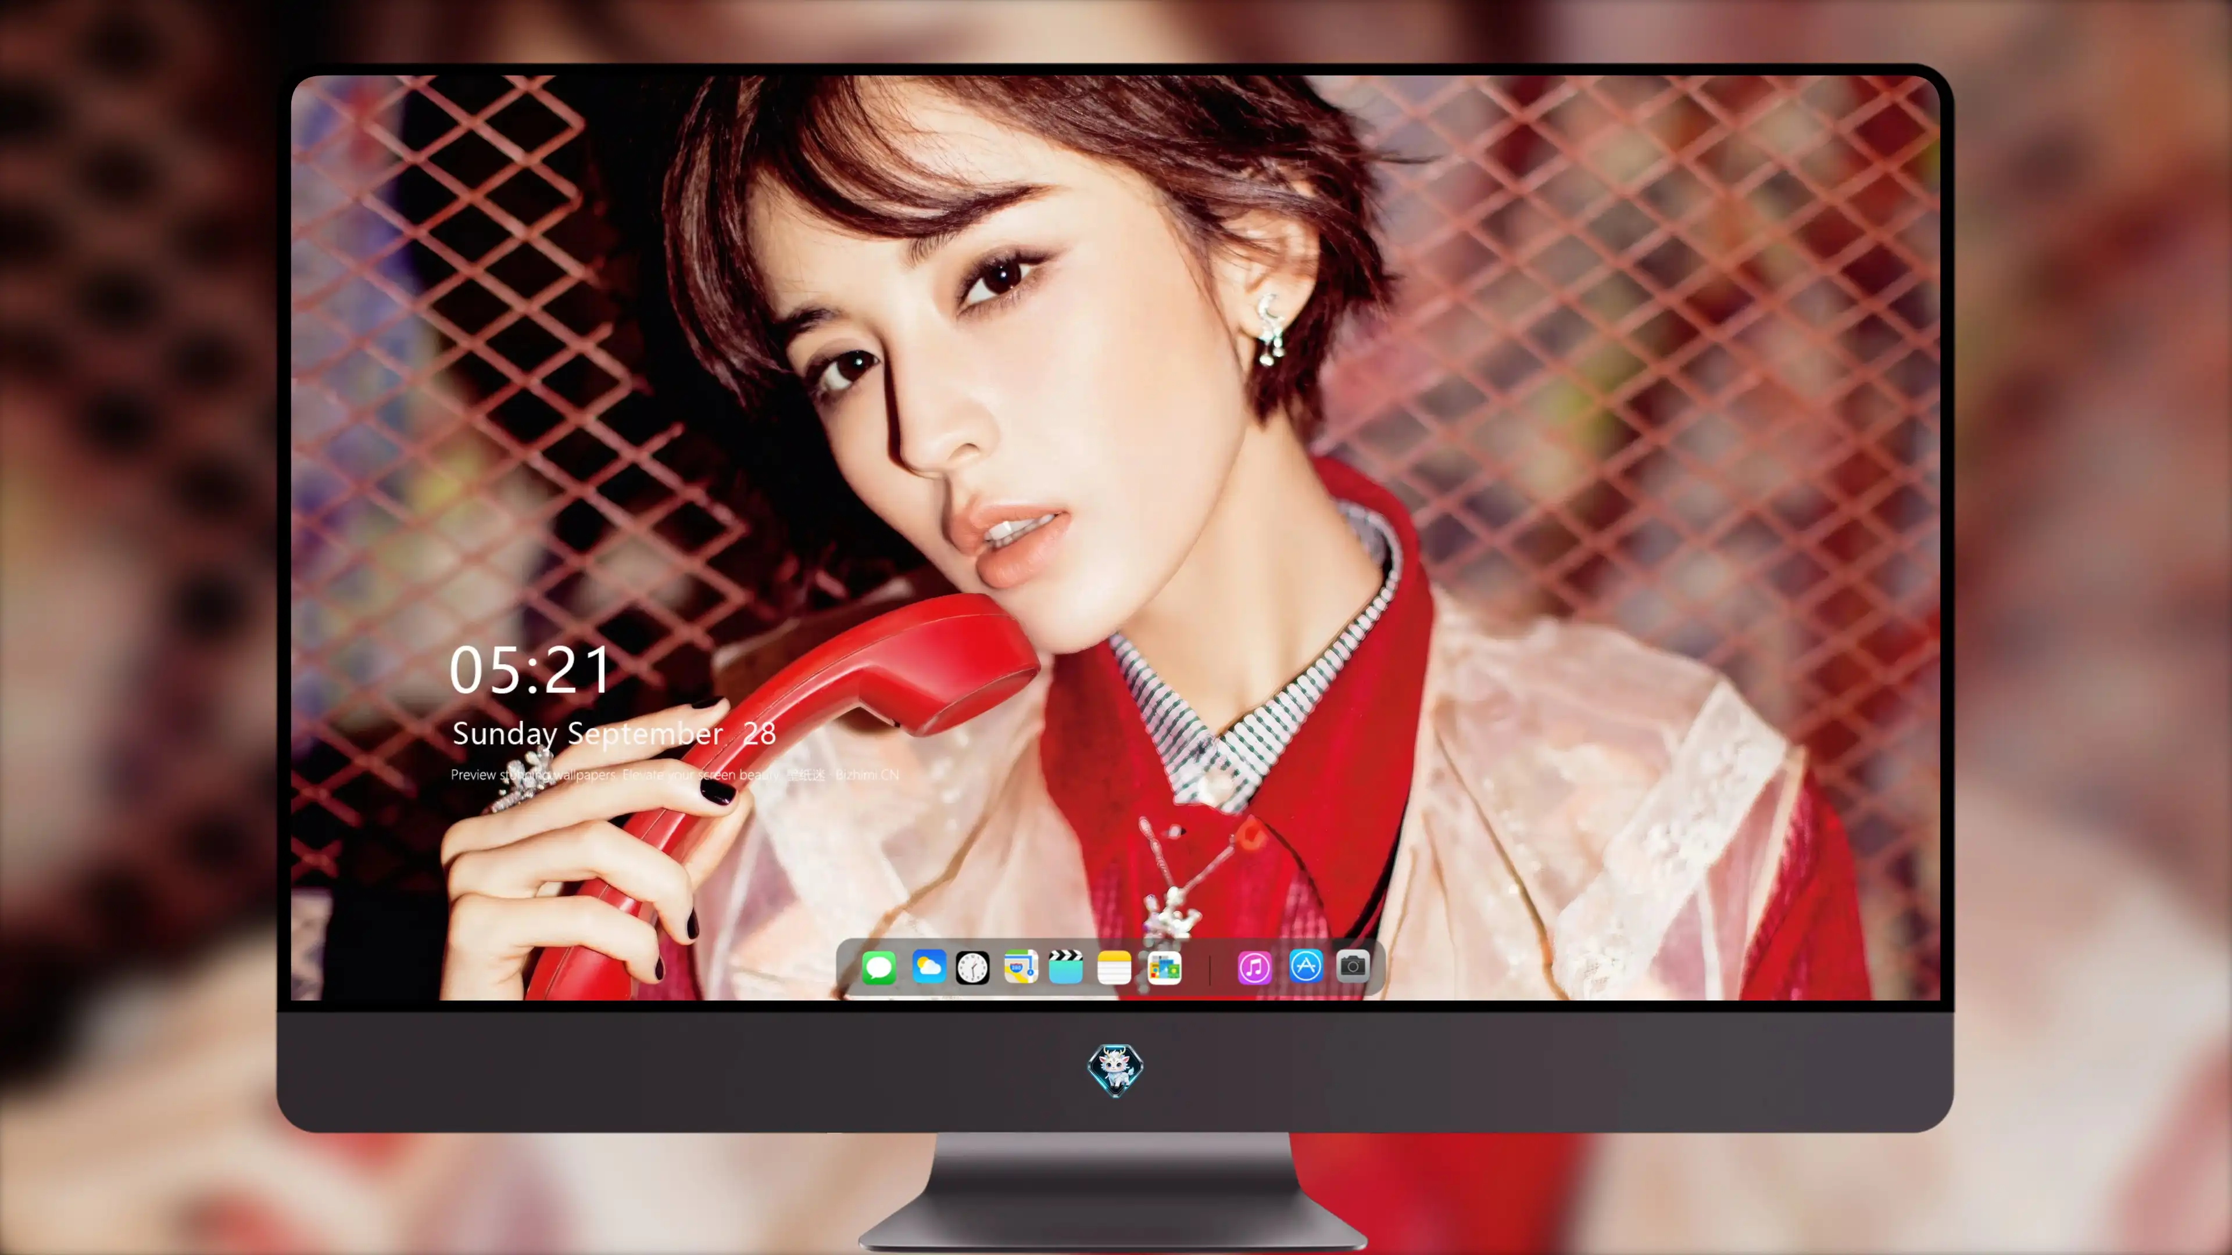Click the 05:21 clock display

[530, 669]
